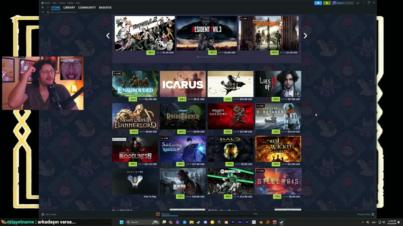Launch Premiere Pro from the taskbar

(x=233, y=222)
